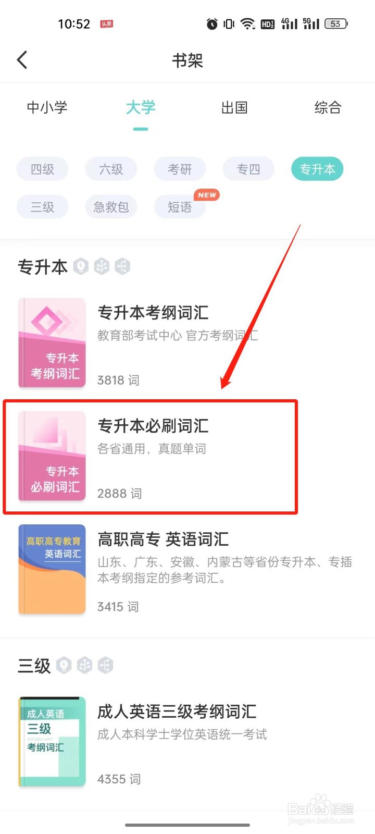The image size is (375, 834).
Task: Tap the first badge icon beside 专升本 heading
Action: tap(81, 266)
